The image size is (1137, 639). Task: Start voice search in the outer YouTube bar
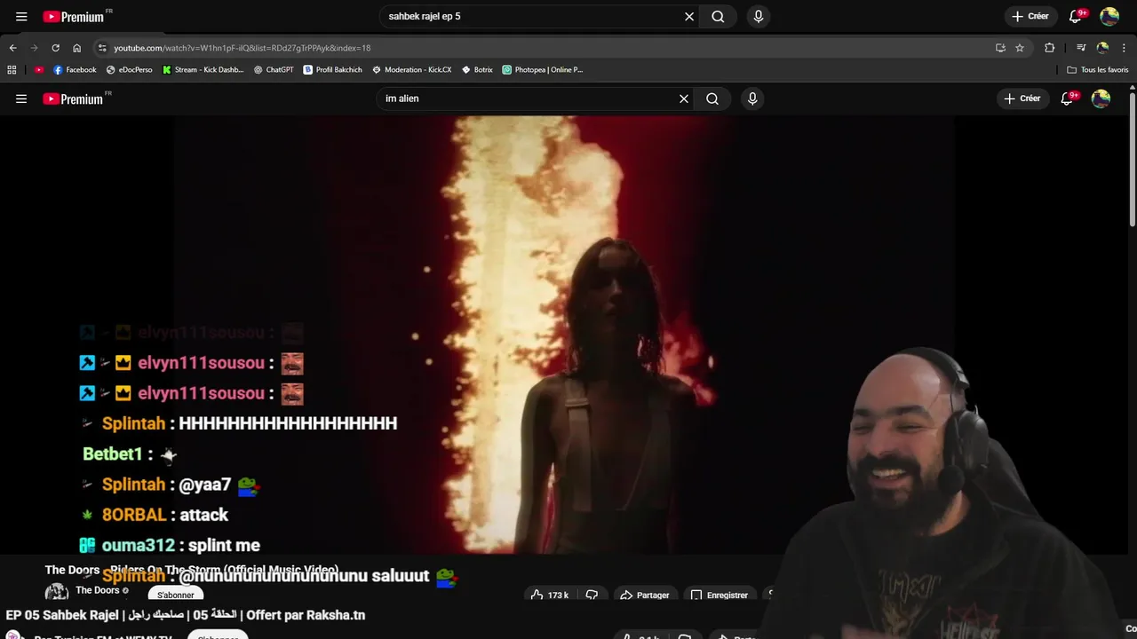click(758, 16)
